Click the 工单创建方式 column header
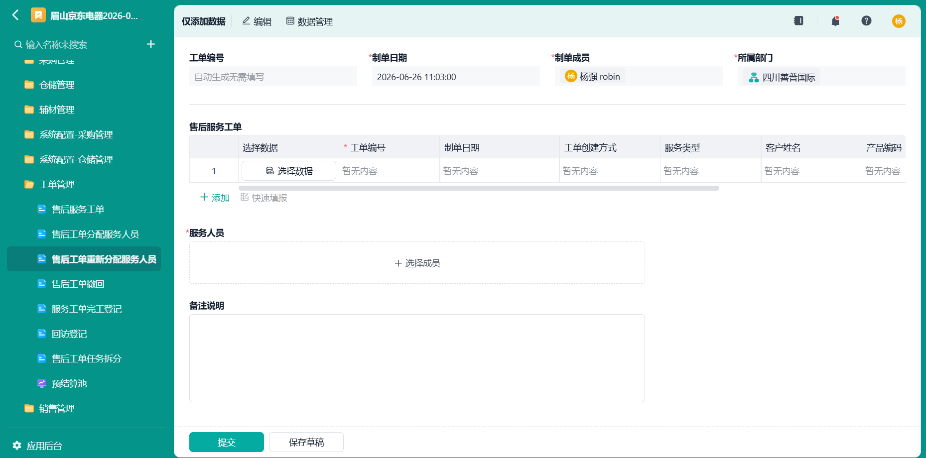Screen dimensions: 926x458 610,147
